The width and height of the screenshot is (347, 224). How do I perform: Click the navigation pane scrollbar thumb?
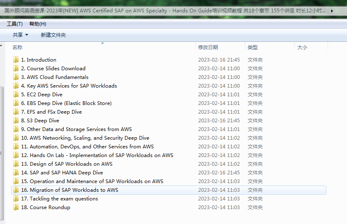(2, 153)
